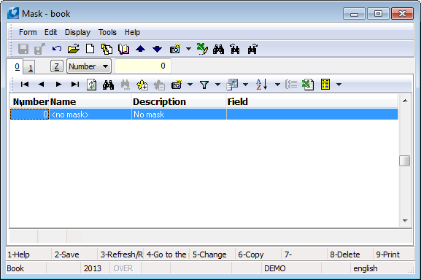This screenshot has width=421, height=280.
Task: Go to next record with down arrow
Action: click(157, 49)
